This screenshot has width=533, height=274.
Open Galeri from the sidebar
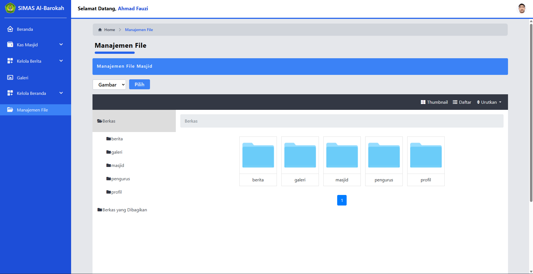pos(22,78)
